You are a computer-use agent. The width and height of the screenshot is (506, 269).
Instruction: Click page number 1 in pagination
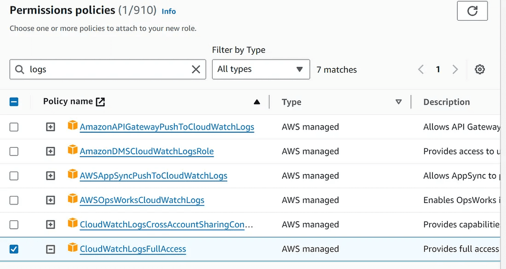pos(438,69)
